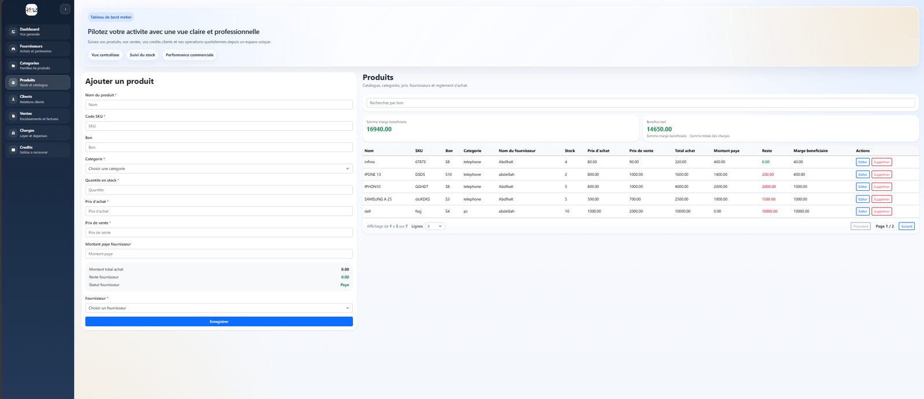Click Editer for the infinix row

tap(862, 162)
